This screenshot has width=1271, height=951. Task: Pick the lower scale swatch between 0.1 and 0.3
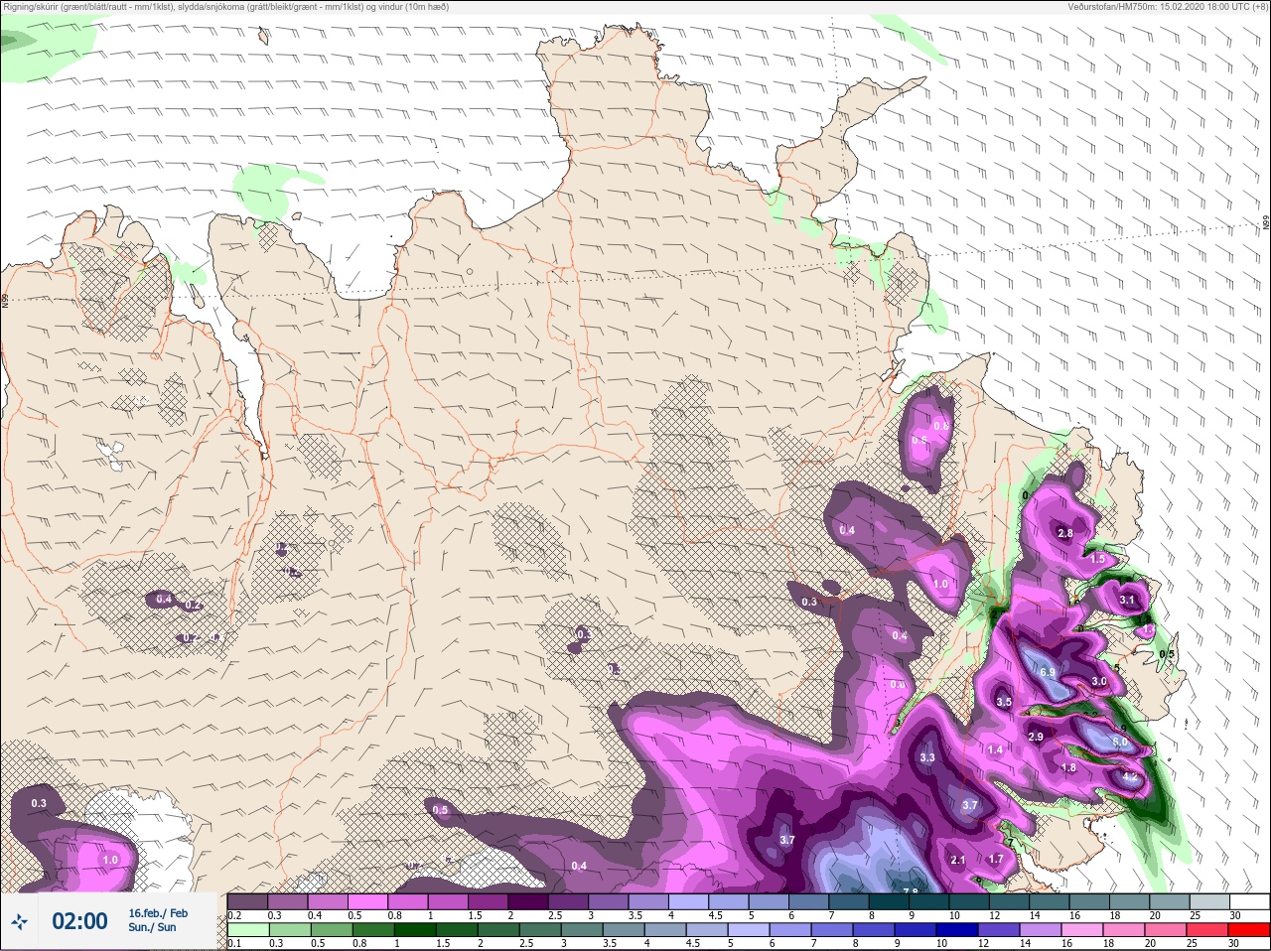[248, 930]
